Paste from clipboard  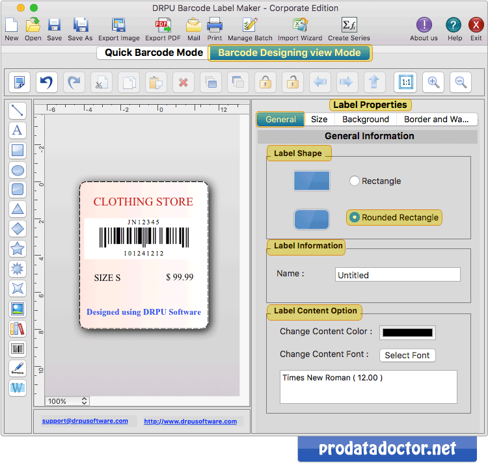point(156,83)
